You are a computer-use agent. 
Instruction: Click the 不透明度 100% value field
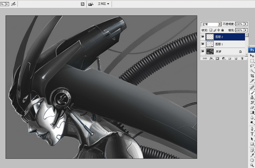click(239, 24)
